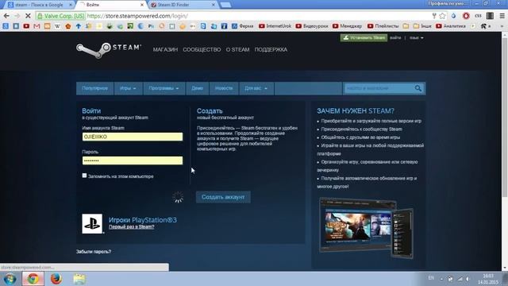Click the войти link at the top
Viewport: 508px width, 286px height.
(395, 38)
